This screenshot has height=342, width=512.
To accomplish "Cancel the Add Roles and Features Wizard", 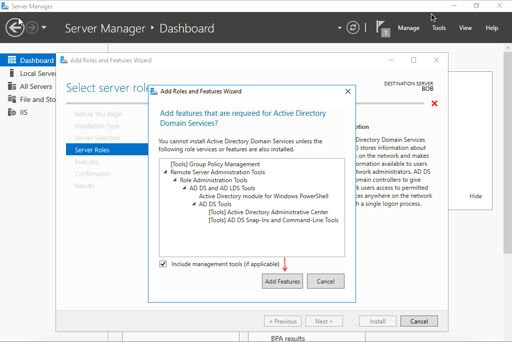I will pos(419,321).
